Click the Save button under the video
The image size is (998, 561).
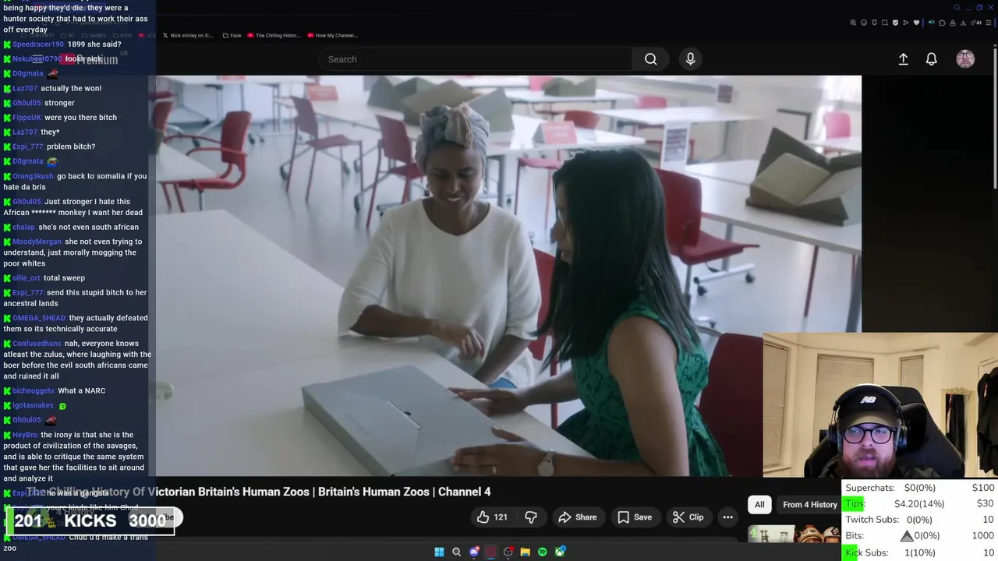tap(635, 517)
